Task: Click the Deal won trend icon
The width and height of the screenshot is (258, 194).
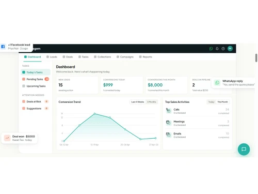Action: coord(7,138)
